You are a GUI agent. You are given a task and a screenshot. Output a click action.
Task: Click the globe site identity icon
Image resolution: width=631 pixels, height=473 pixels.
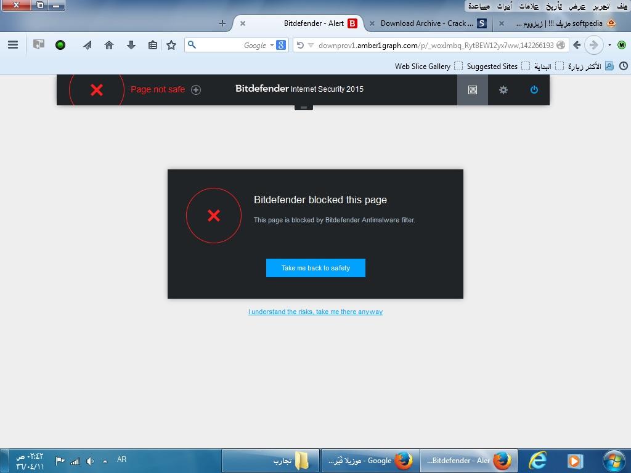point(561,45)
